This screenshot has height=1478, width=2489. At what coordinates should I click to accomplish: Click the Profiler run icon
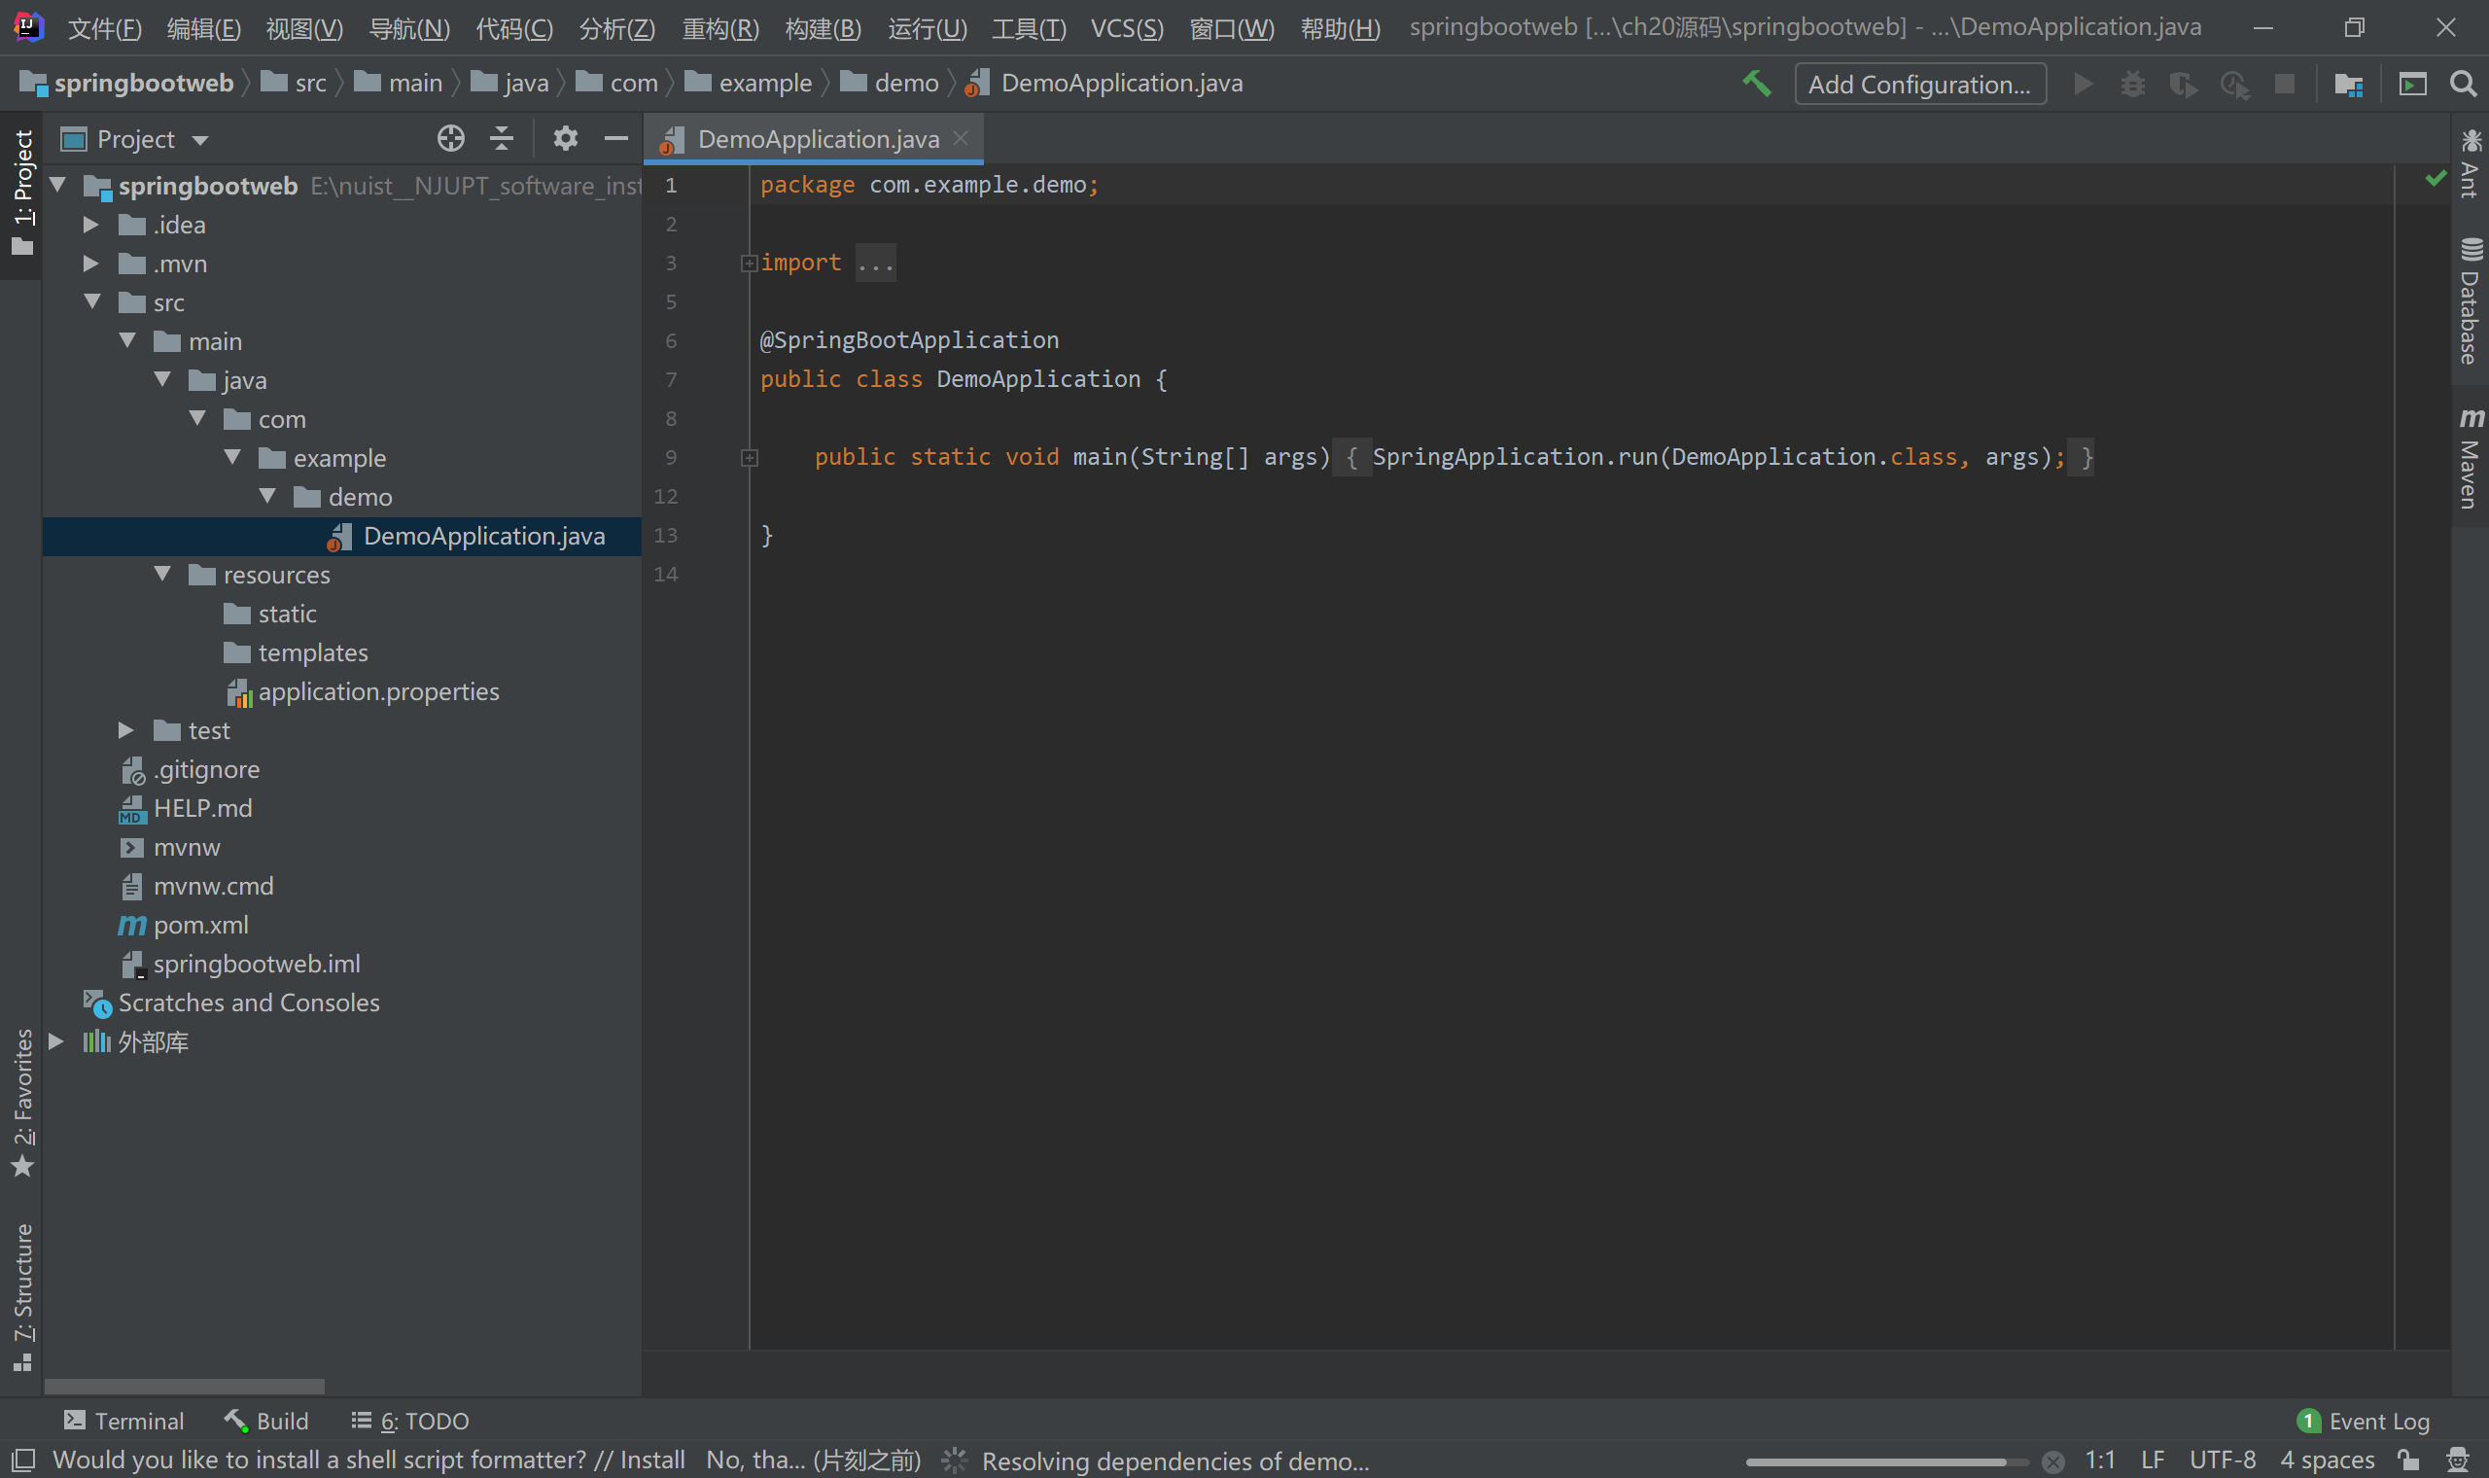2235,85
